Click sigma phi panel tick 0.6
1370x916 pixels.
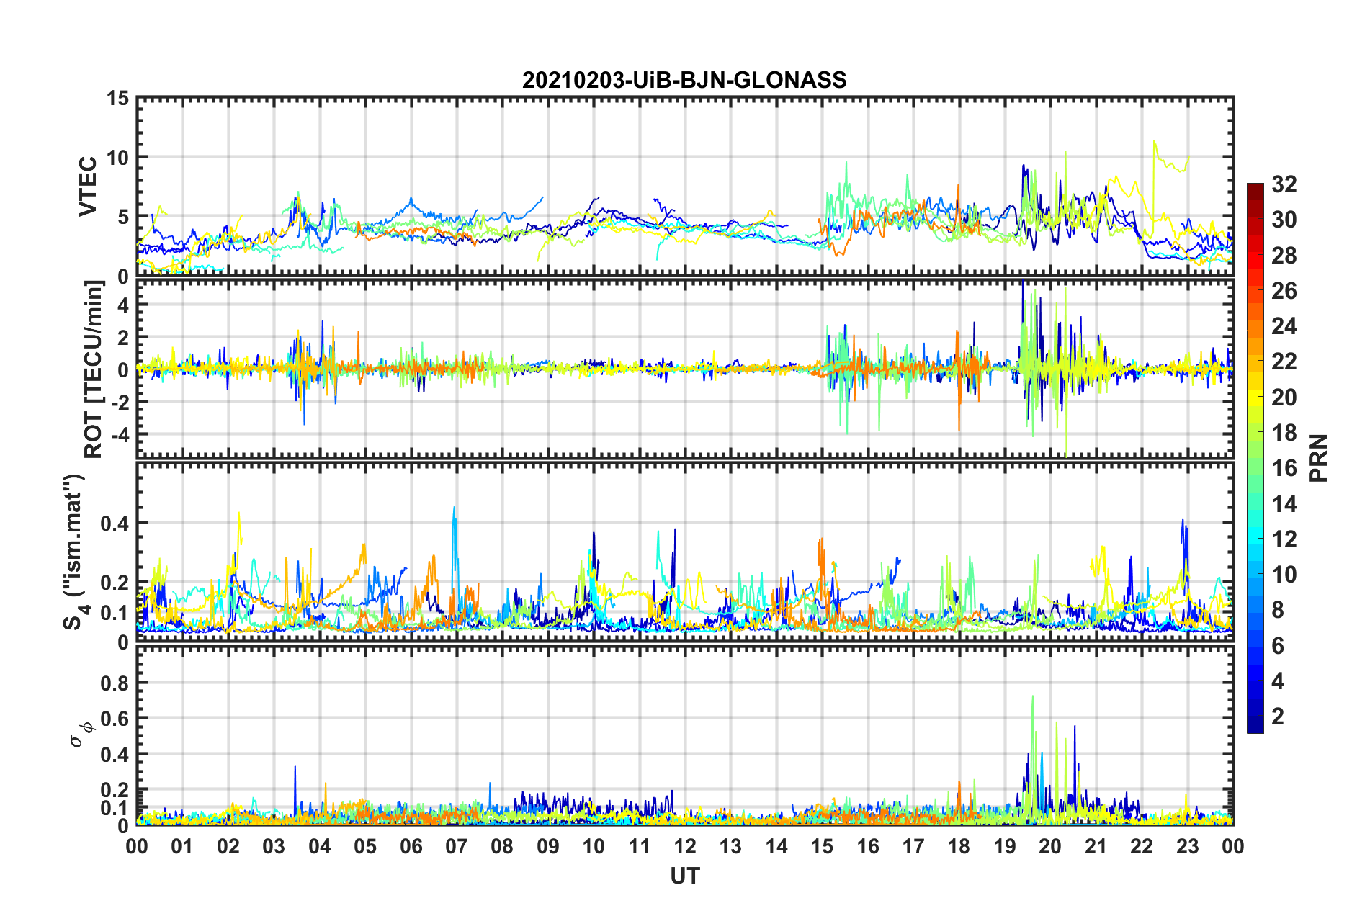pos(115,719)
